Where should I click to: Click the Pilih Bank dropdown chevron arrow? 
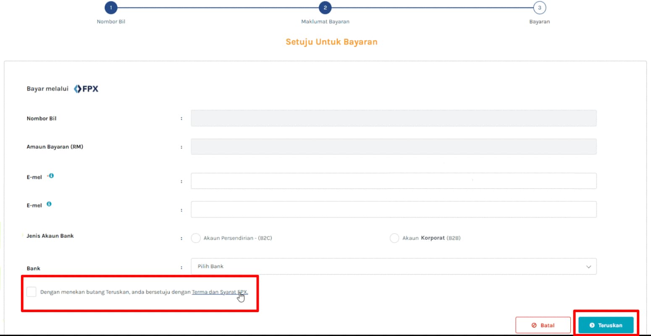pyautogui.click(x=588, y=267)
